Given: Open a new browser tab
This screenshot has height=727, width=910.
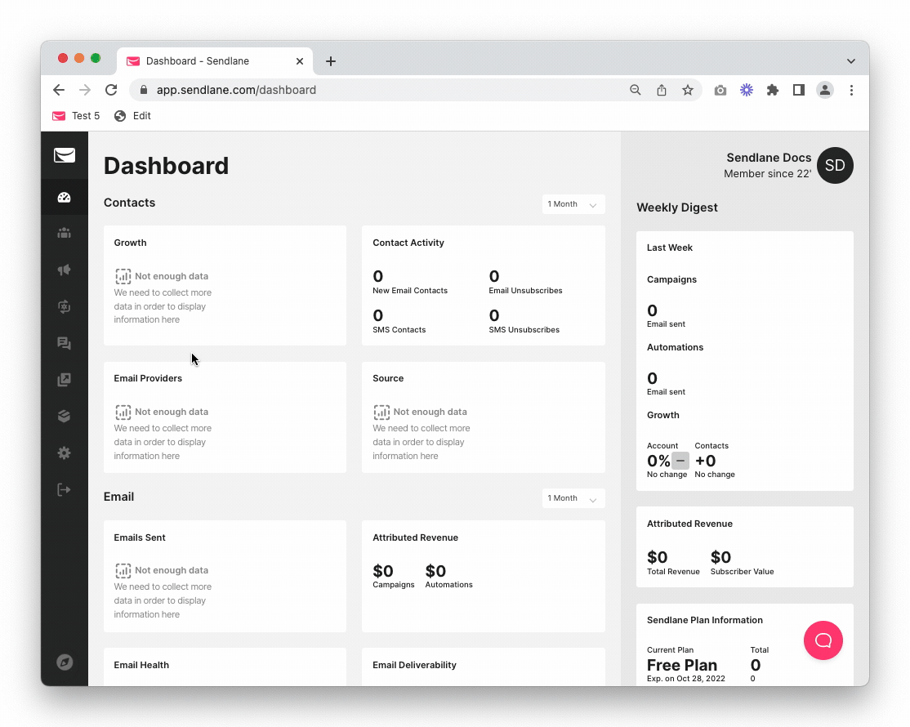Looking at the screenshot, I should [x=331, y=61].
